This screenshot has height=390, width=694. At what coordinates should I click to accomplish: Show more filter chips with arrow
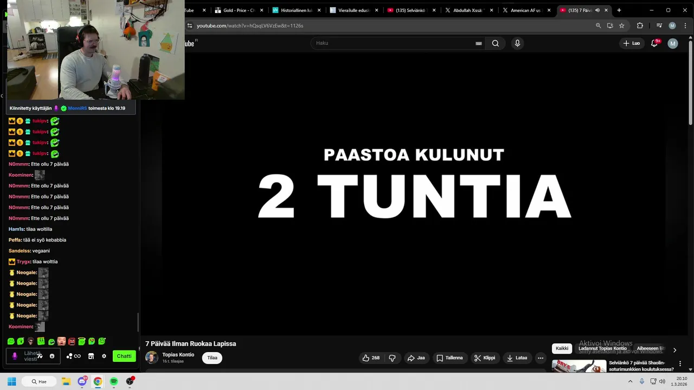(674, 350)
